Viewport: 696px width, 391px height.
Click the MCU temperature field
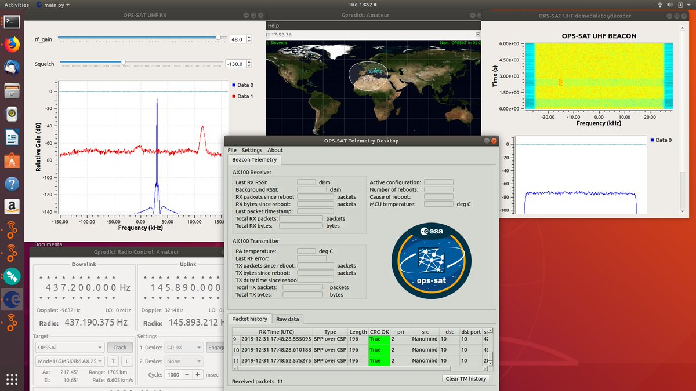[438, 204]
